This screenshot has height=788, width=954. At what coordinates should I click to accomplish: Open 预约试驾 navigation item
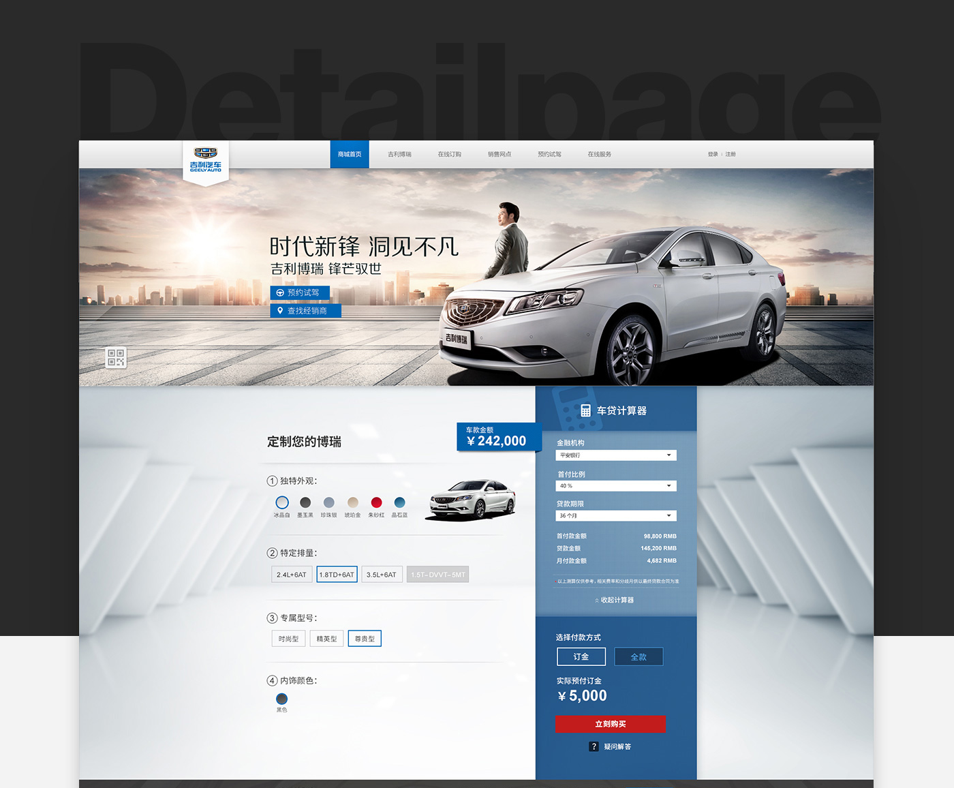(x=549, y=154)
